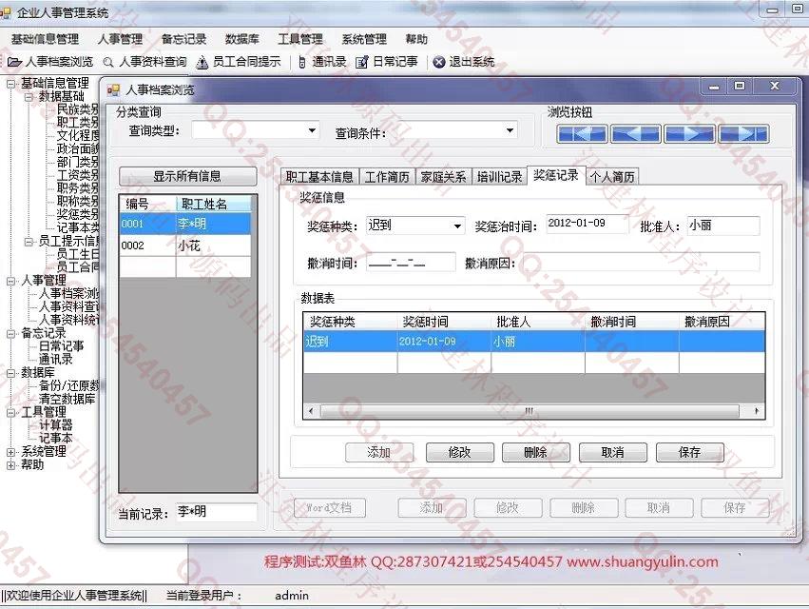809x609 pixels.
Task: Open the 通讯录 toolbar icon
Action: pos(302,63)
